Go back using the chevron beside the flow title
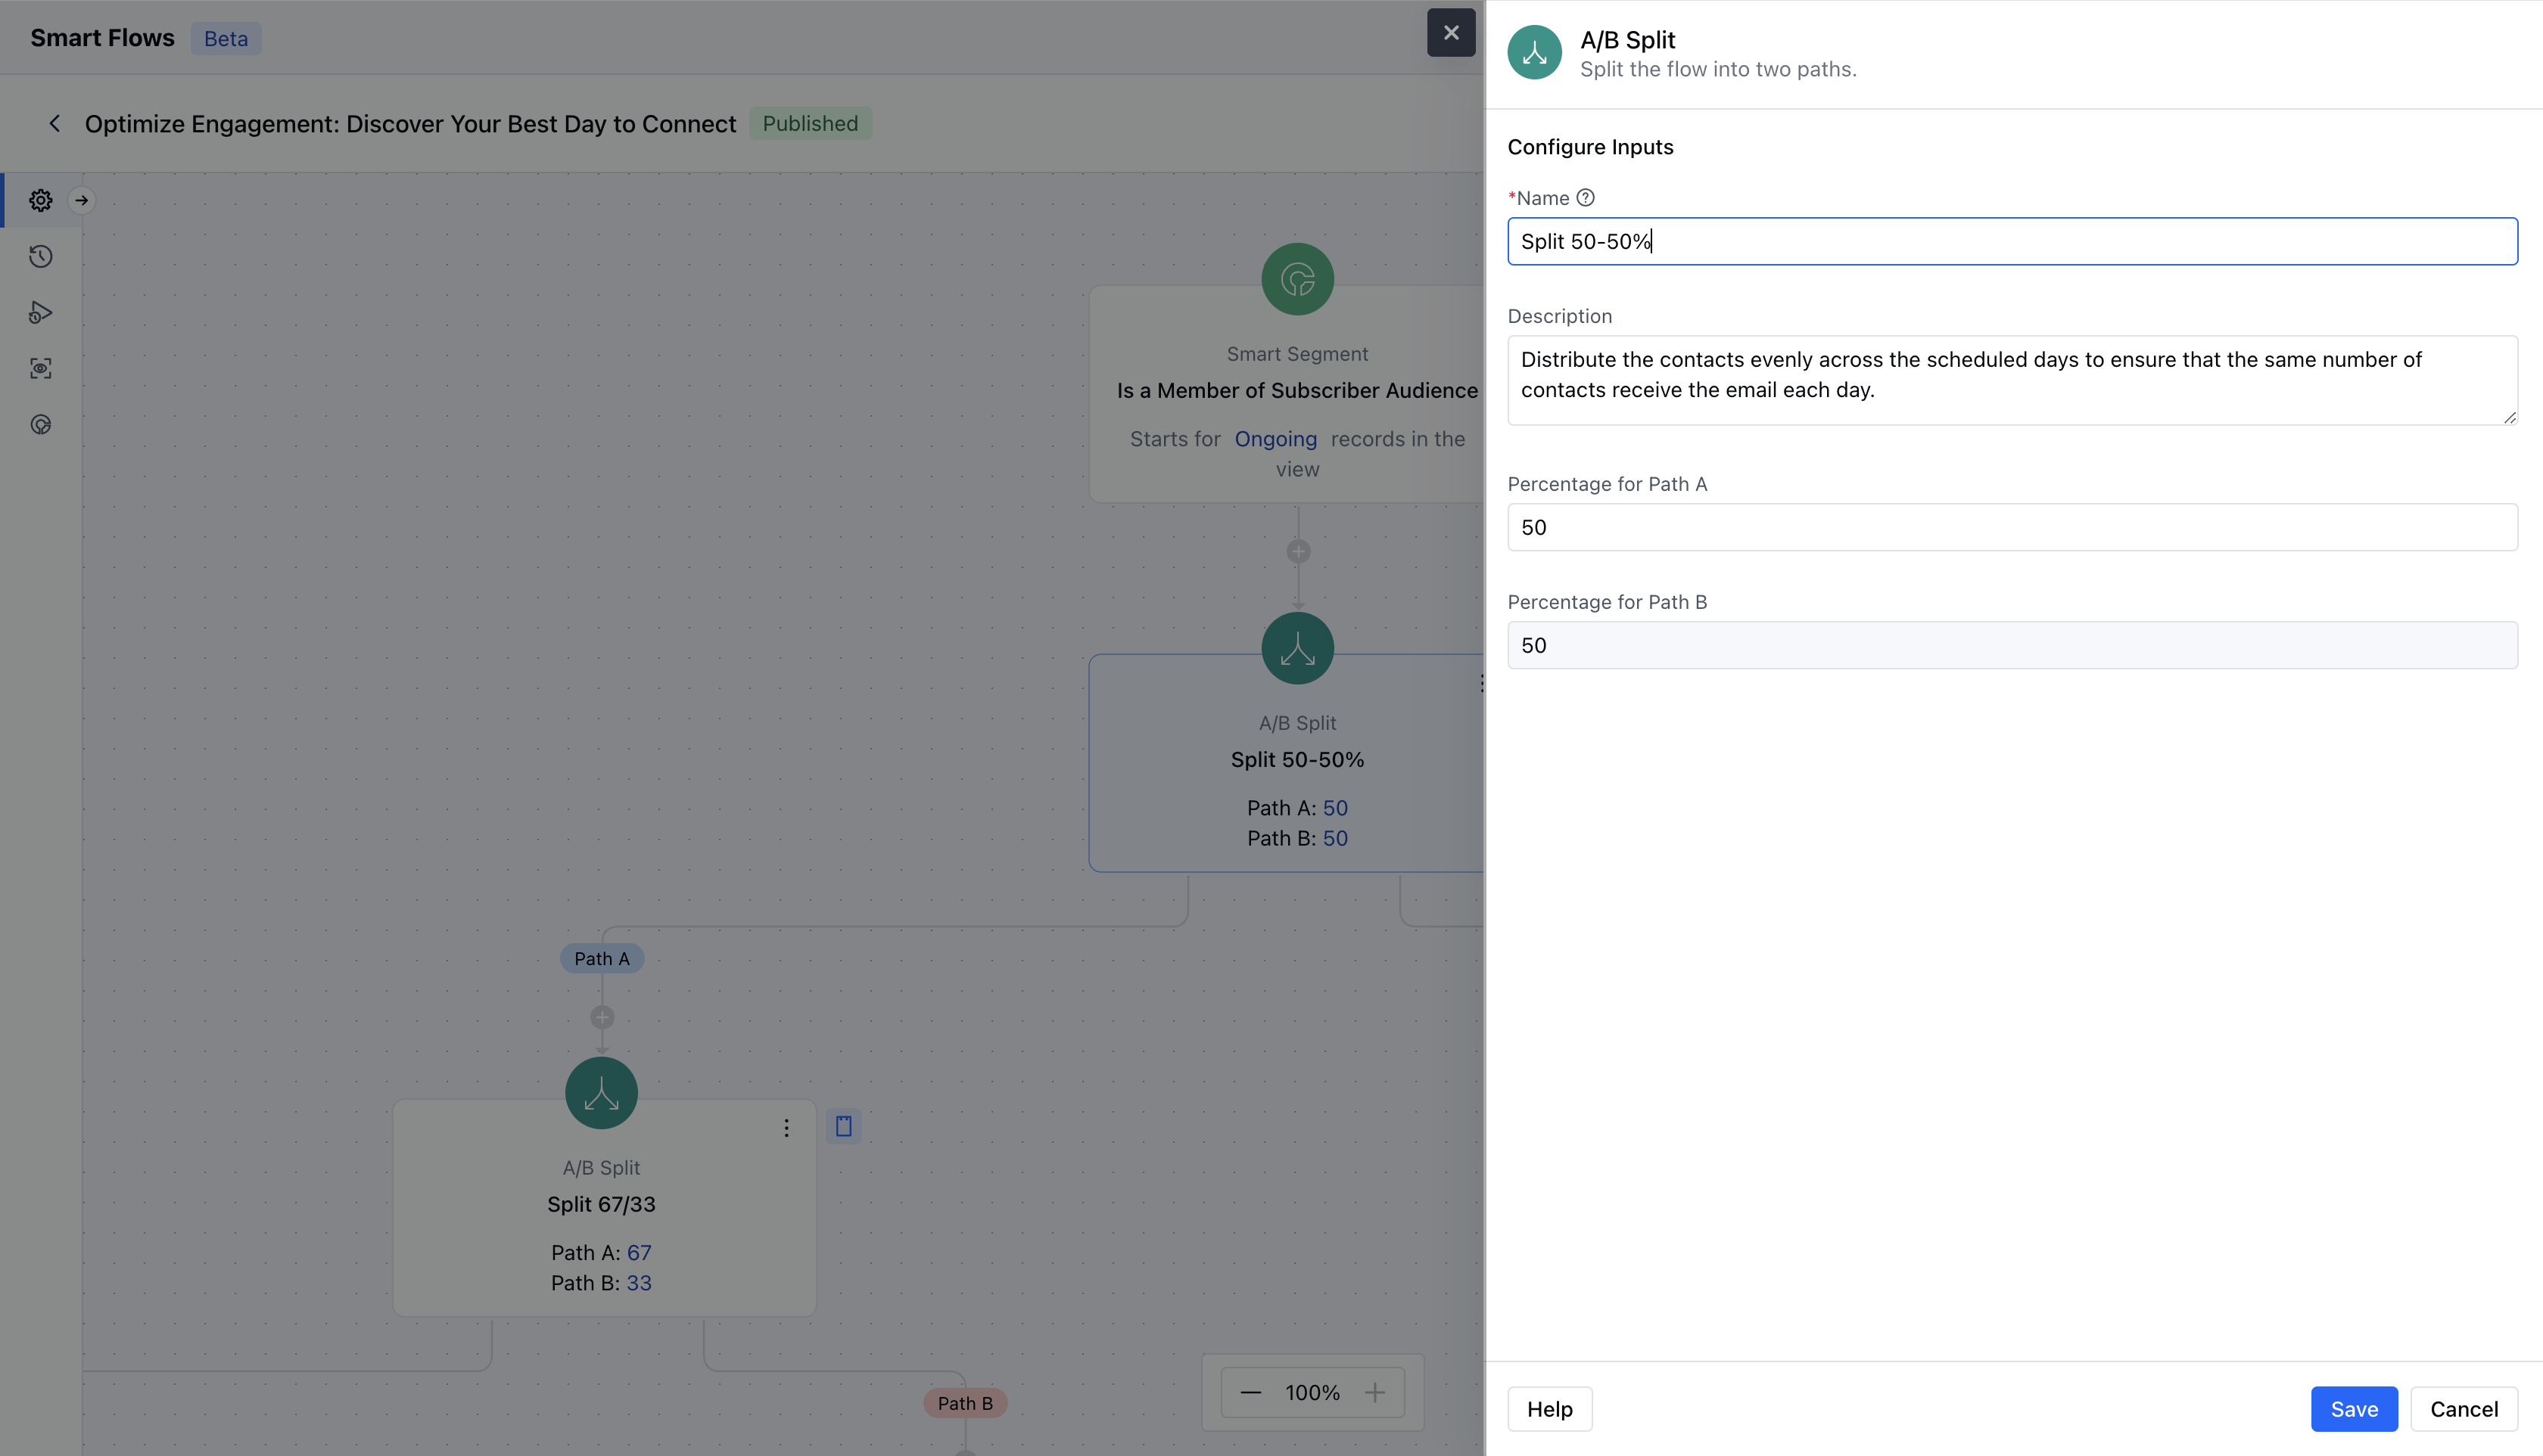The width and height of the screenshot is (2543, 1456). point(55,123)
